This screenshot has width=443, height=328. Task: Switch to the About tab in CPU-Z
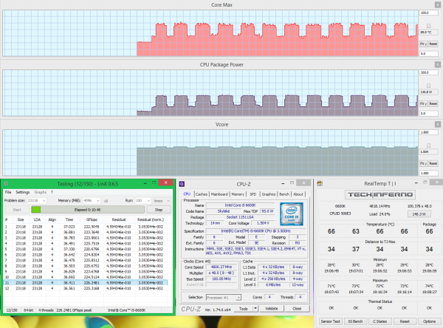[x=298, y=194]
